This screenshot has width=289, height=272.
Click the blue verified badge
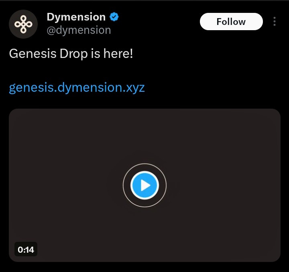click(x=114, y=17)
